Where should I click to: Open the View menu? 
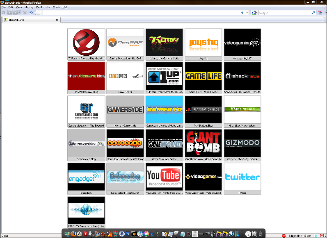coord(19,7)
